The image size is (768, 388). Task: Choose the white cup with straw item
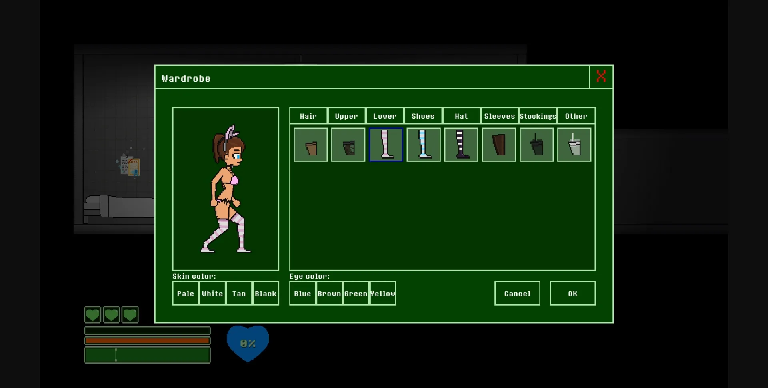pyautogui.click(x=574, y=145)
